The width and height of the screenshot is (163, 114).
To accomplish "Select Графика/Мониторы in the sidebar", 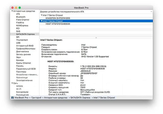I will [x=26, y=49].
